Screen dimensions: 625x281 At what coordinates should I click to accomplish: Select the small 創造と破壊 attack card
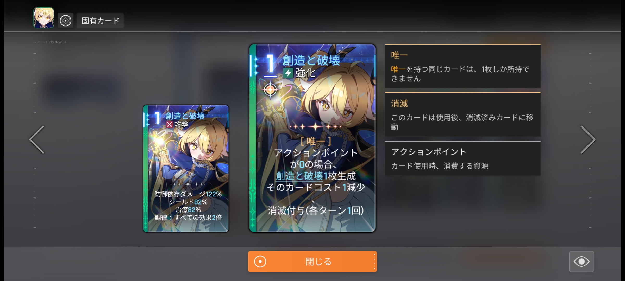tap(186, 169)
